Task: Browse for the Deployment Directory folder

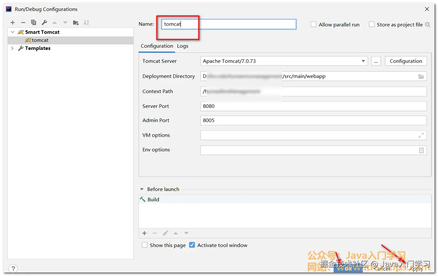Action: tap(421, 76)
